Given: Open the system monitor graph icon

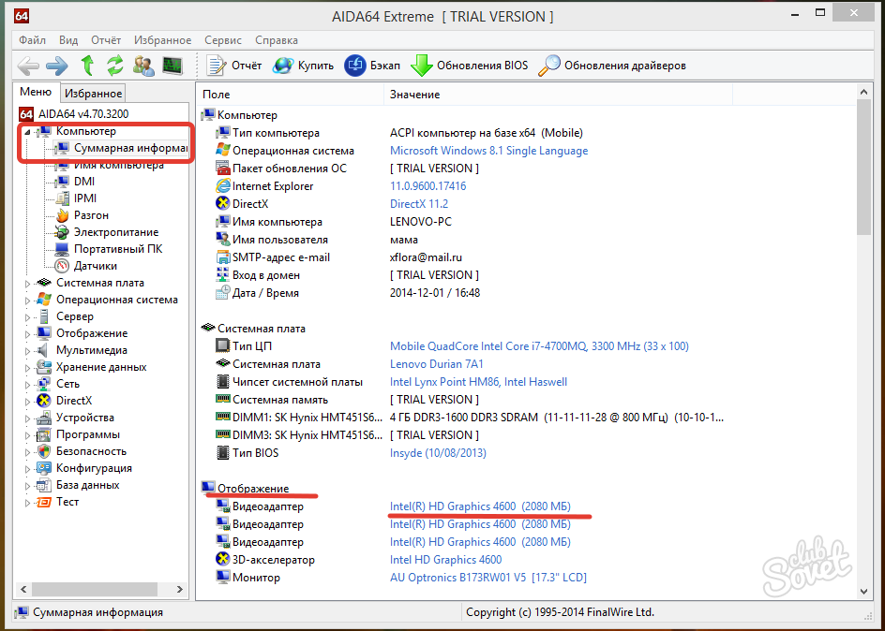Looking at the screenshot, I should tap(172, 66).
